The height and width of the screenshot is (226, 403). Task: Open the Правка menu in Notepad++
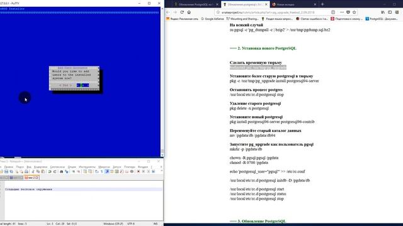9,167
